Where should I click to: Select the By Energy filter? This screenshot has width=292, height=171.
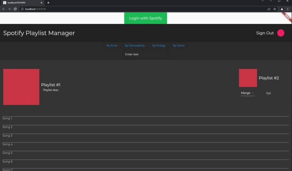pyautogui.click(x=159, y=46)
